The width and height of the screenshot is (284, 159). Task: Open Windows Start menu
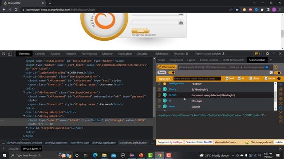pyautogui.click(x=4, y=155)
